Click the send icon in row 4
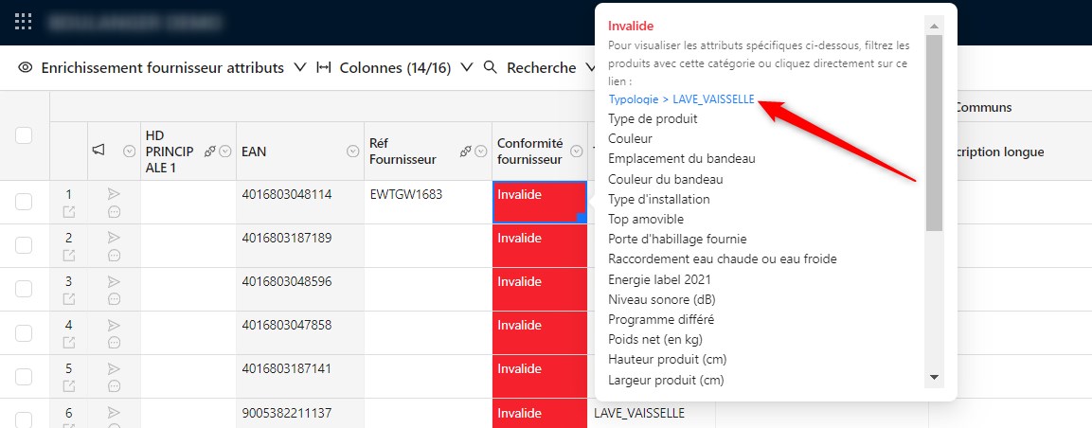 pyautogui.click(x=114, y=324)
